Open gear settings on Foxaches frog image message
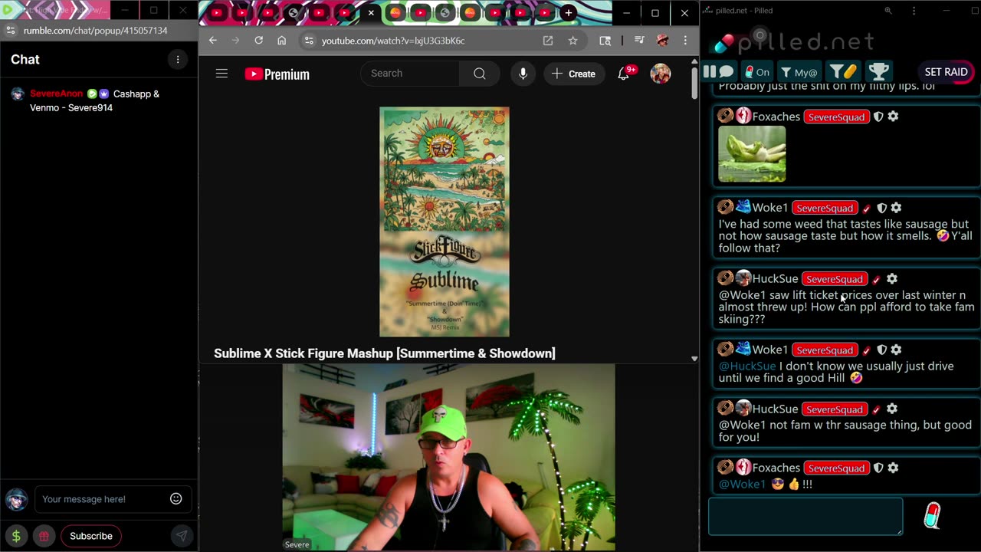The image size is (981, 552). click(x=893, y=117)
